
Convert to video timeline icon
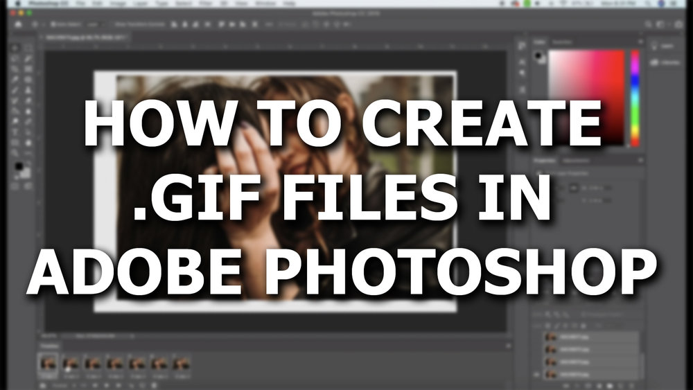pos(43,386)
